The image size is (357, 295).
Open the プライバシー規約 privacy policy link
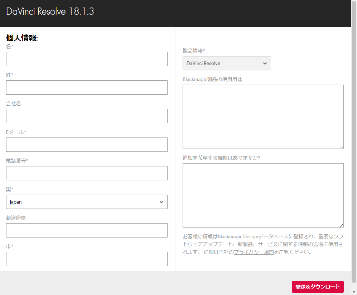[x=254, y=252]
